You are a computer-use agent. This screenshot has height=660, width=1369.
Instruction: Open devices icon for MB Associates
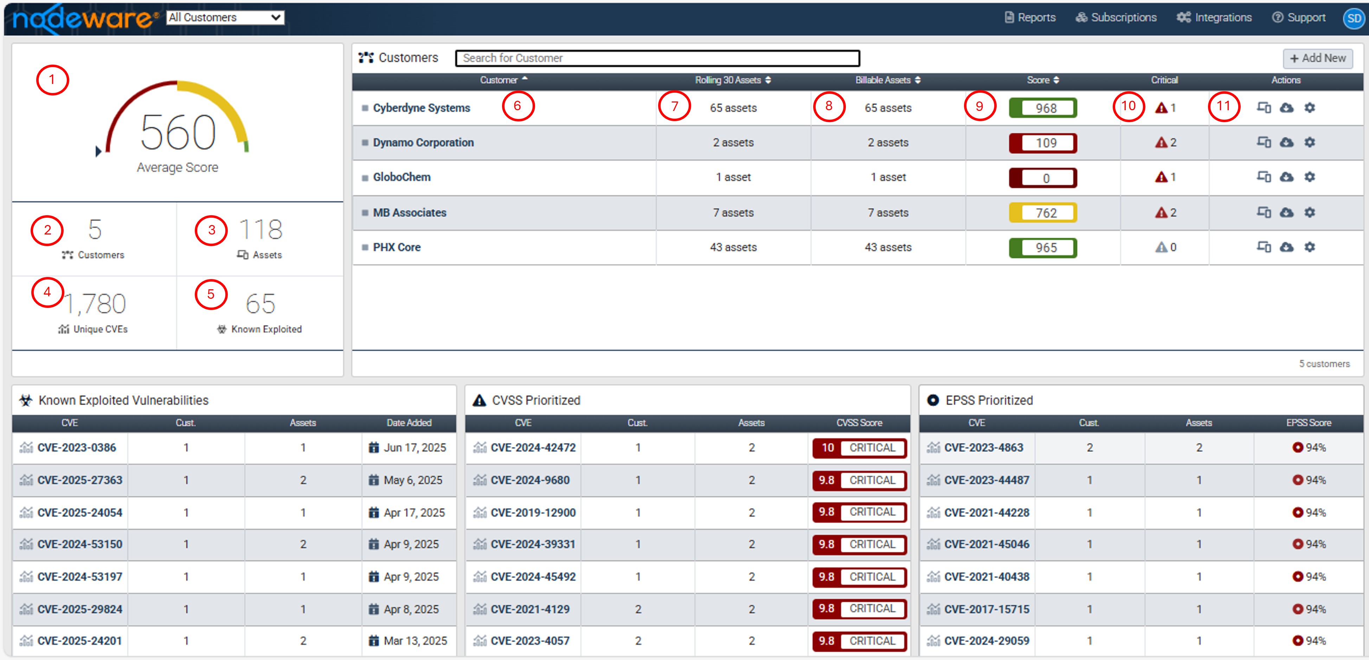(1263, 212)
